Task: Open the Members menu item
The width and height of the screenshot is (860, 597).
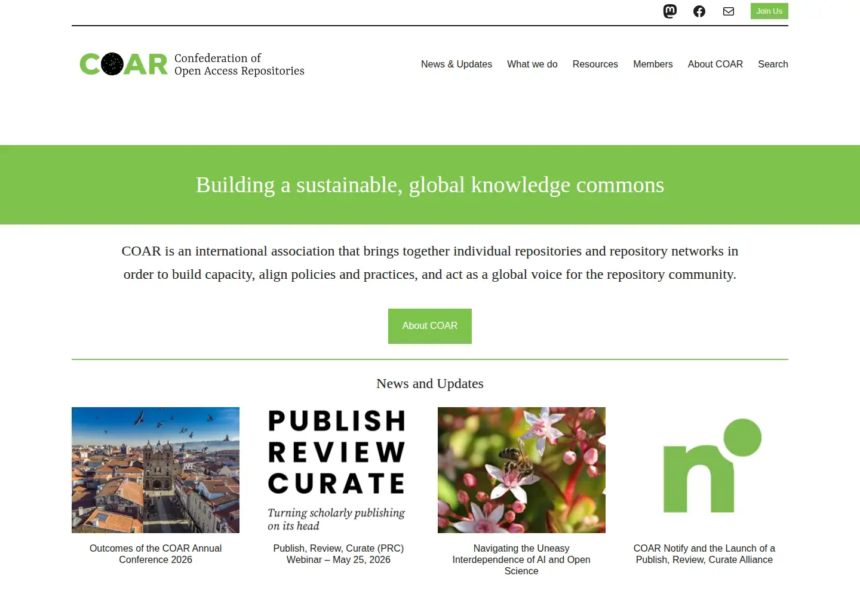Action: coord(653,64)
